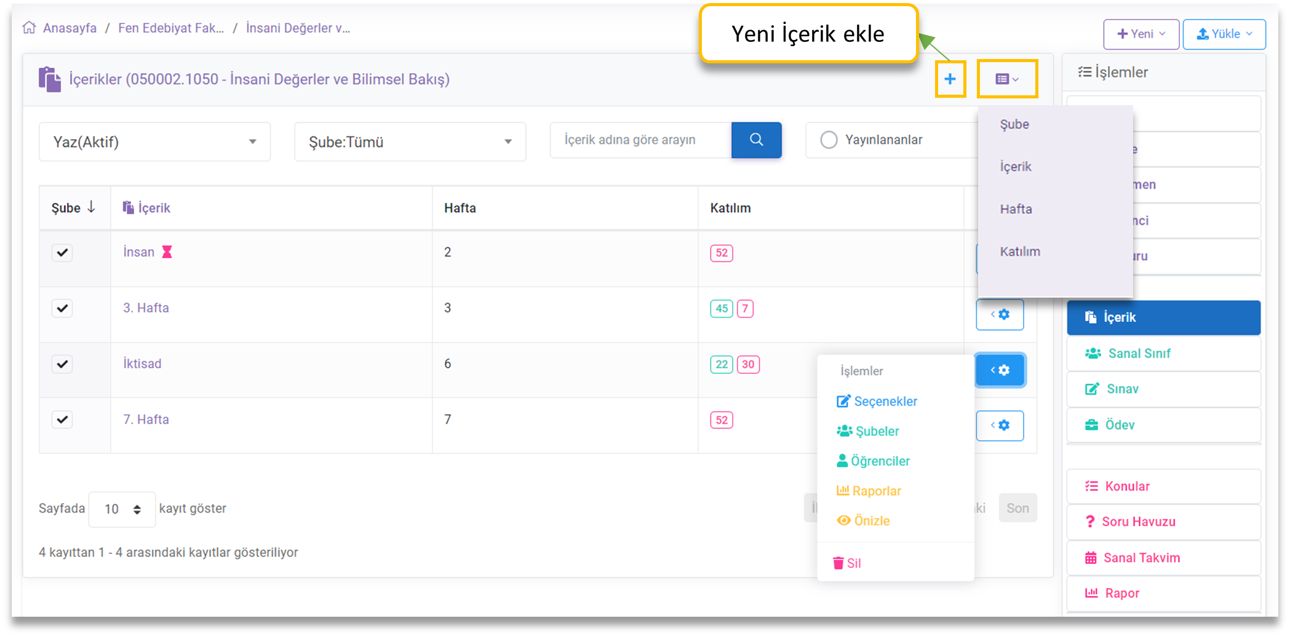Open the Yükle dropdown button
1290x637 pixels.
[x=1224, y=34]
